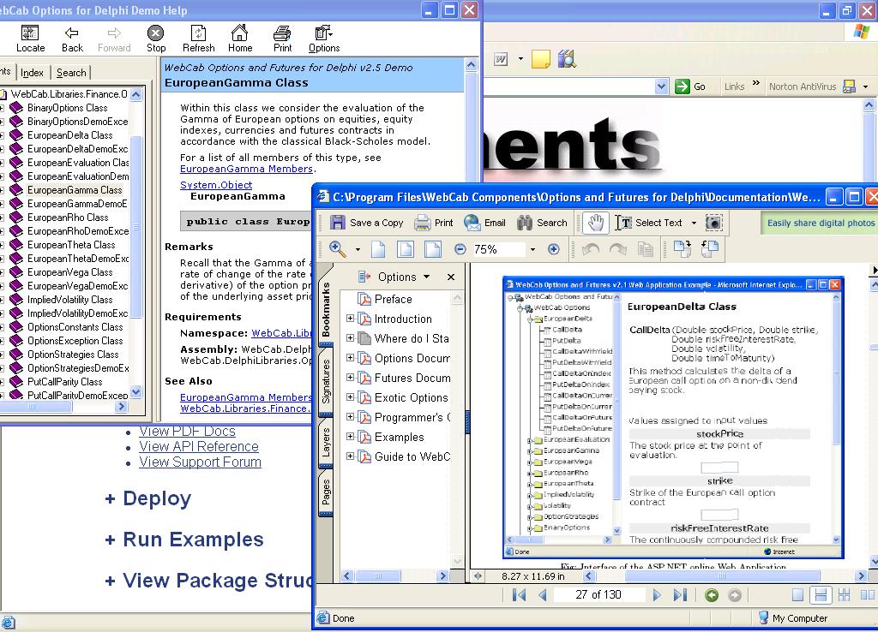Expand the Exotic Options bookmark

350,397
